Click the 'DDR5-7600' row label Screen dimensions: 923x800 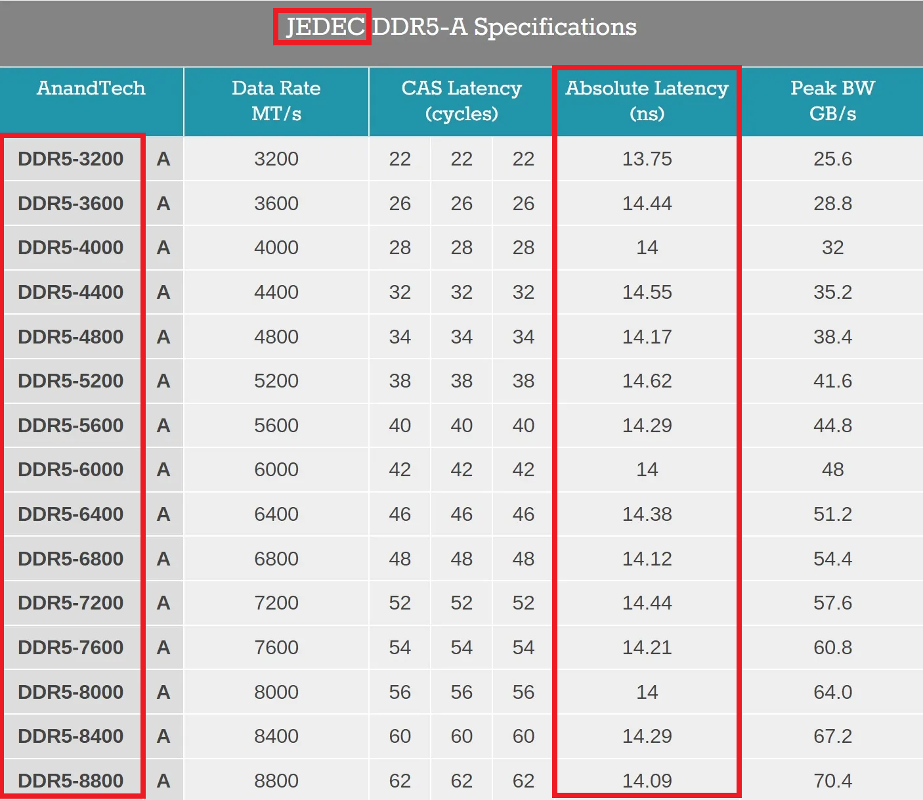(x=71, y=648)
